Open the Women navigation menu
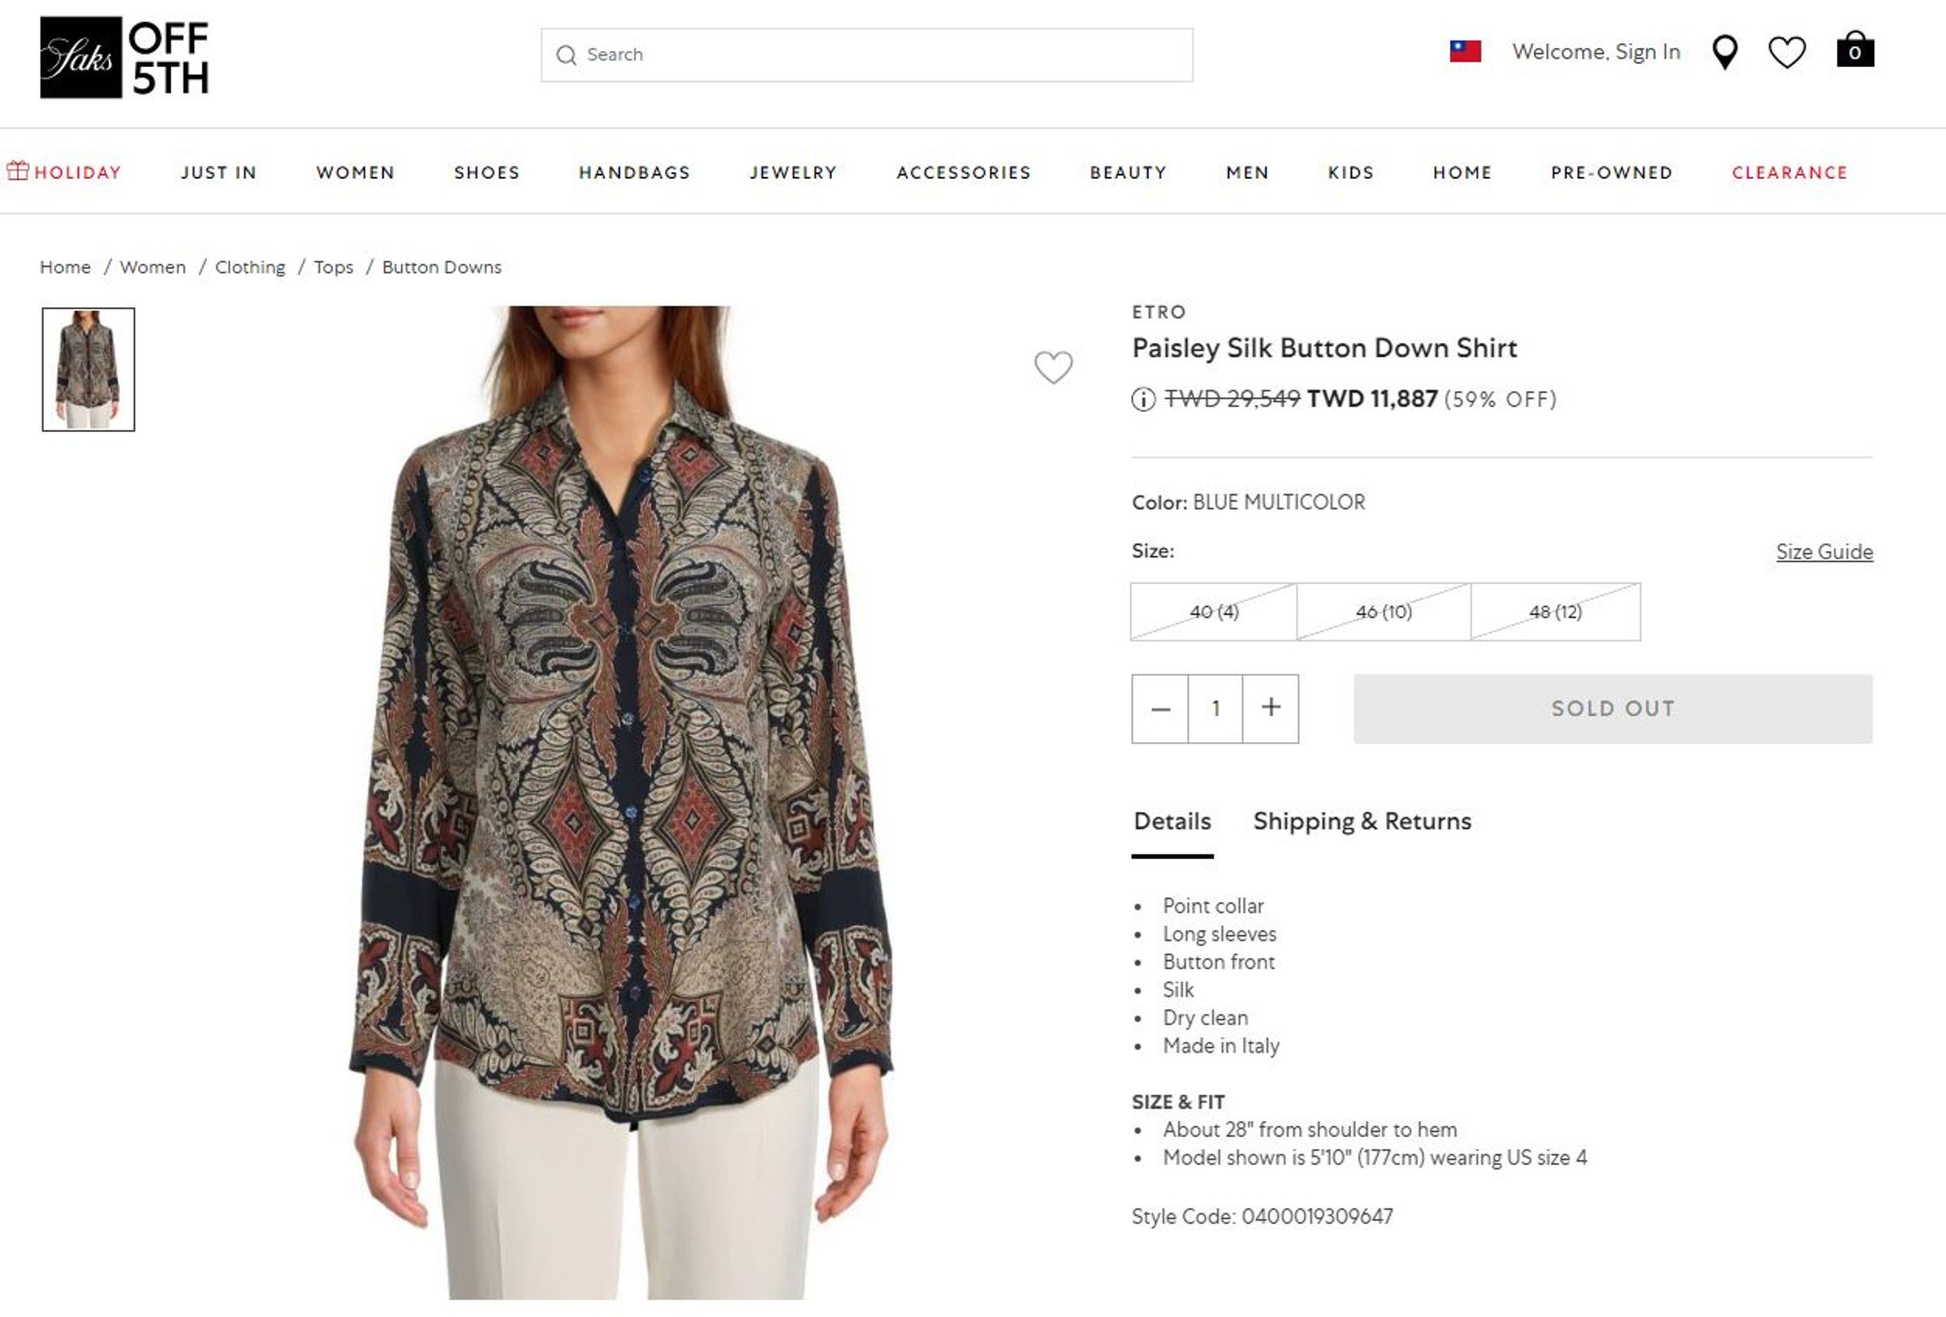This screenshot has height=1317, width=1946. (355, 173)
